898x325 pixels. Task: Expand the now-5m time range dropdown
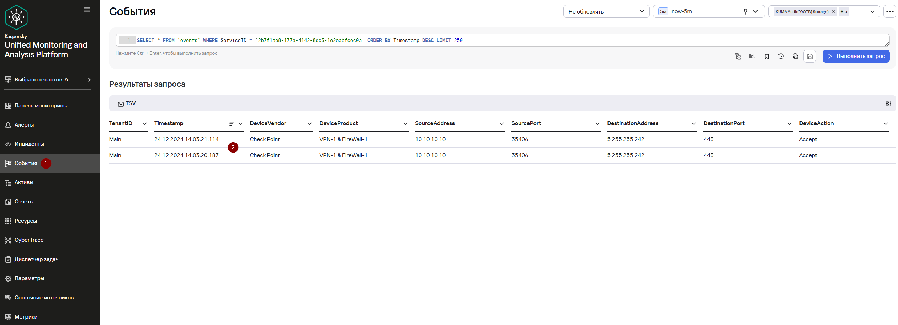(755, 11)
